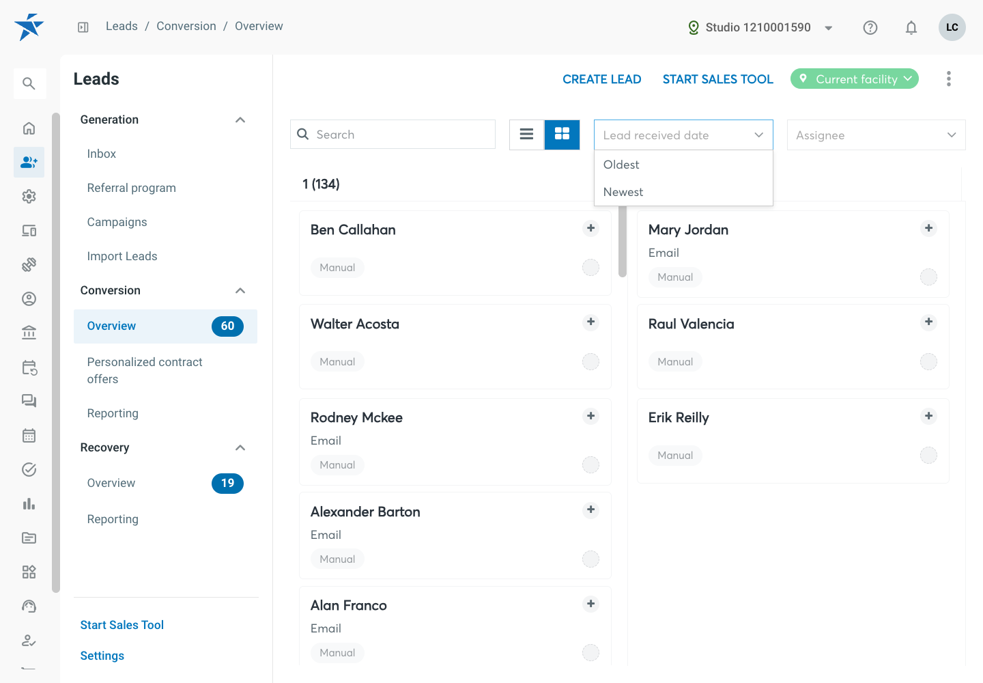Switch to list view
The width and height of the screenshot is (983, 683).
click(x=527, y=135)
